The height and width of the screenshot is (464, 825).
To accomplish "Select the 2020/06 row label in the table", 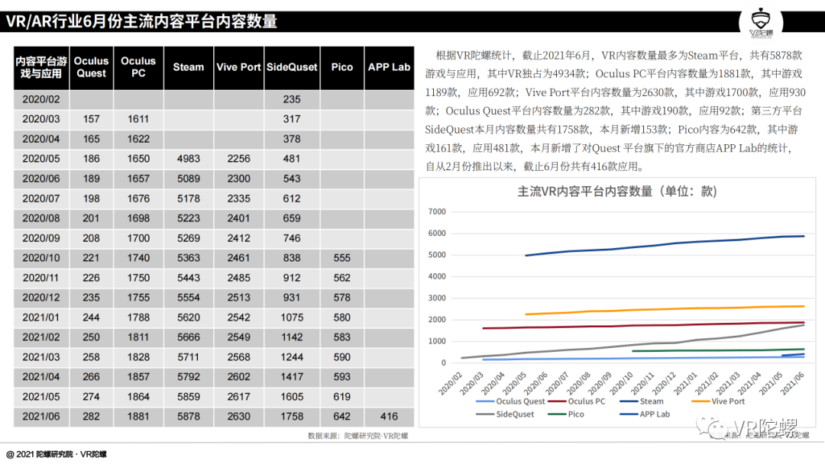I will pyautogui.click(x=41, y=179).
